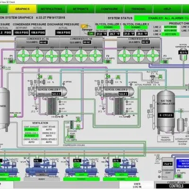Toggle Line 2 Auto Mode indicator
189x189 pixels.
pos(170,27)
